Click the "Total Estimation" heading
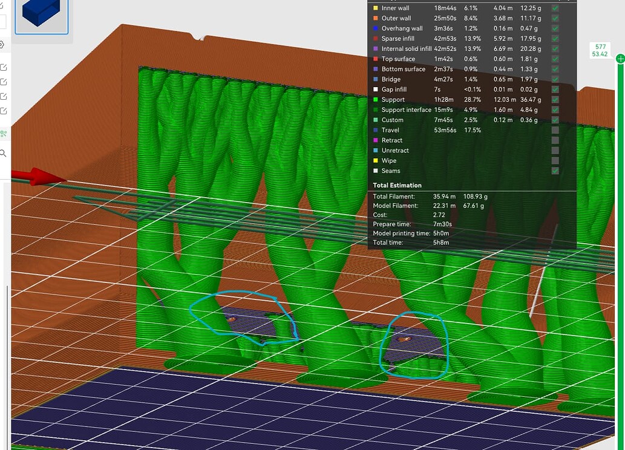The image size is (625, 450). point(397,185)
